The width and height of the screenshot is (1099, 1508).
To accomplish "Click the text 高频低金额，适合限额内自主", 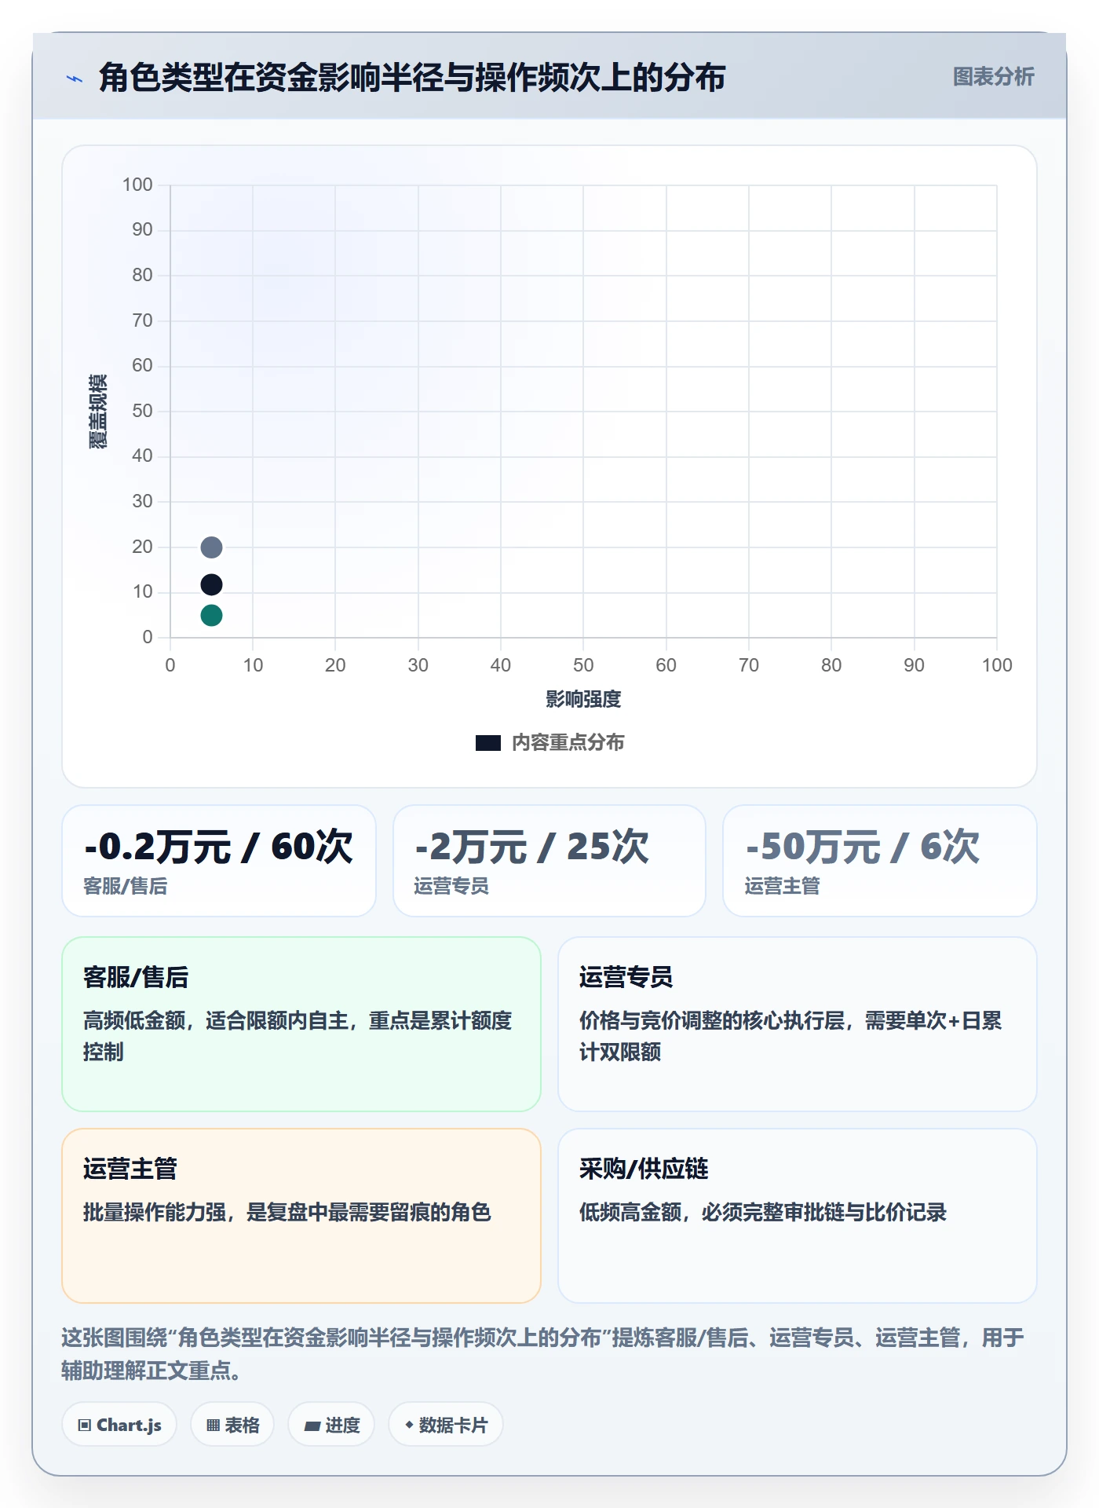I will coord(216,1020).
